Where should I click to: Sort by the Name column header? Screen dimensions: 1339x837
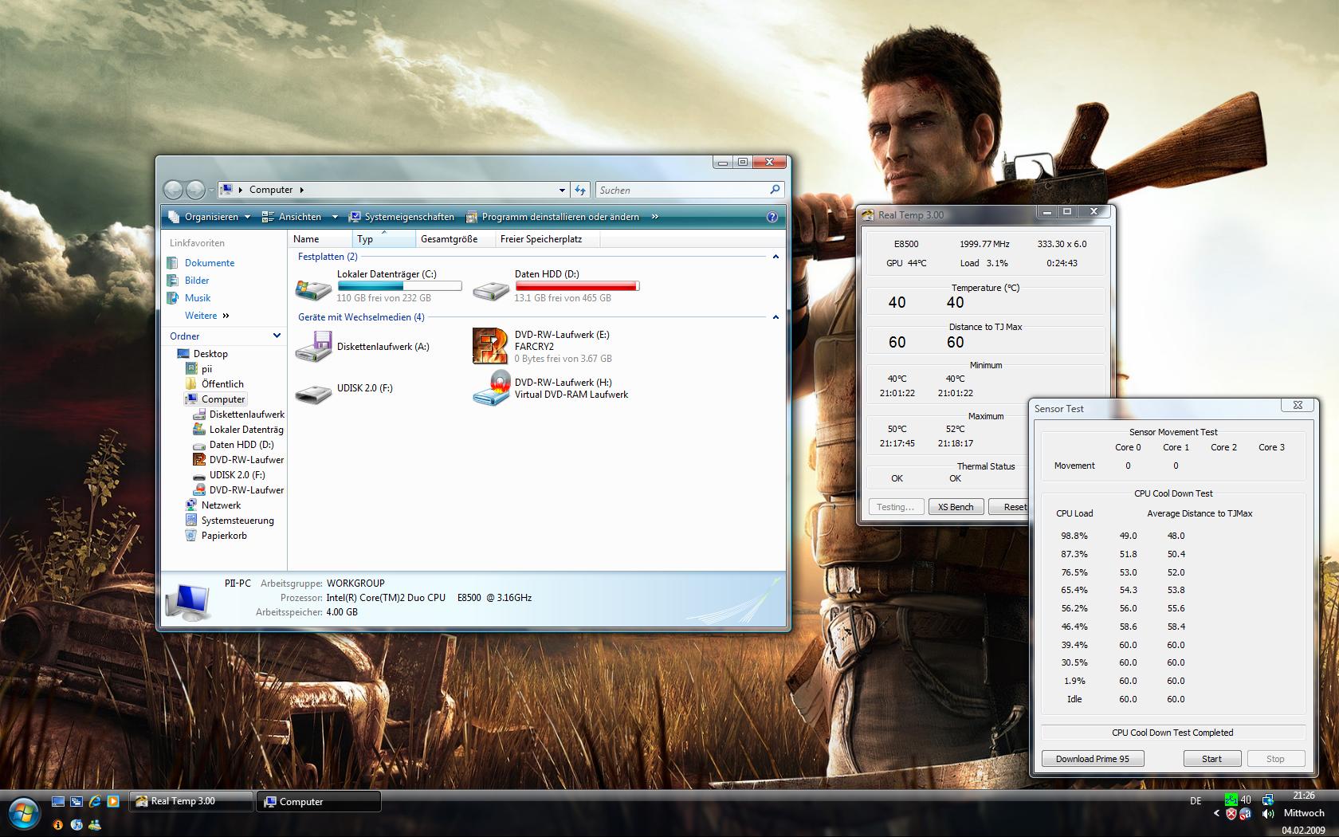coord(320,239)
